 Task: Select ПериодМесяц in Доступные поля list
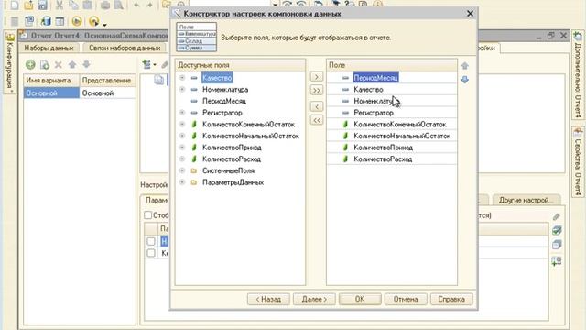pos(224,101)
